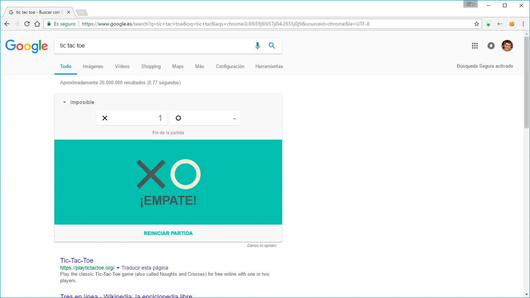Viewport: 530px width, 298px height.
Task: Click Traducir esta página link
Action: [145, 268]
